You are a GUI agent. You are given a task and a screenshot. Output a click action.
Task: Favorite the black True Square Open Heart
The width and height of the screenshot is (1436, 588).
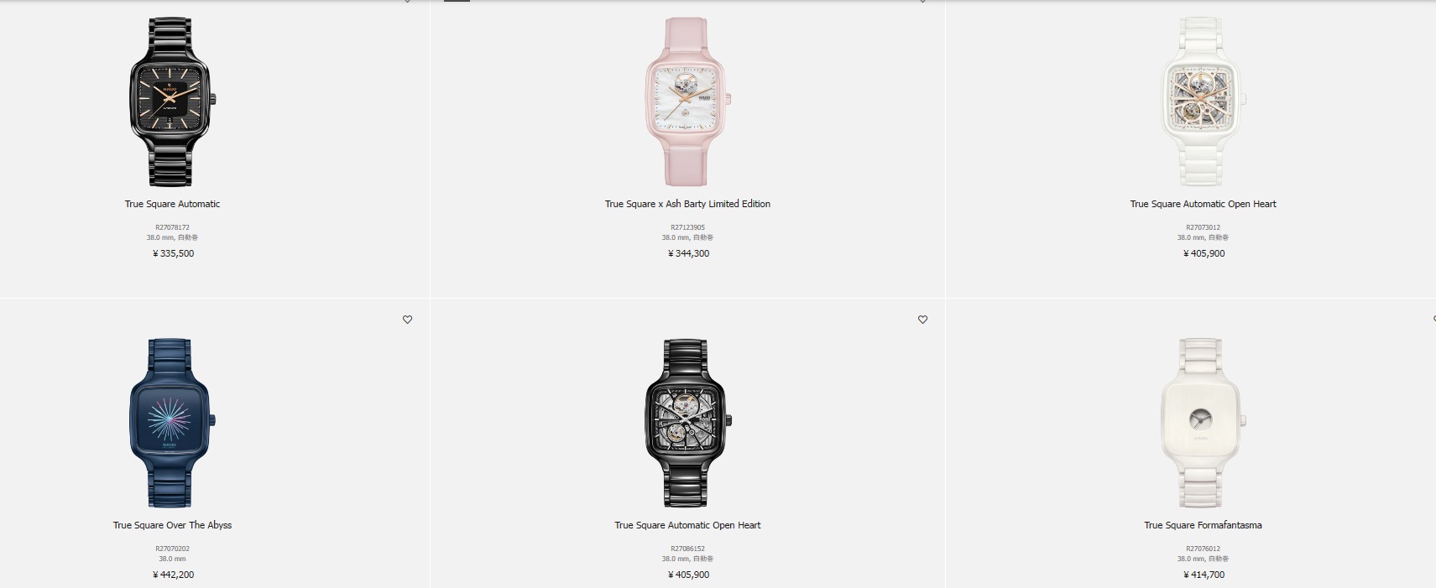click(x=922, y=320)
